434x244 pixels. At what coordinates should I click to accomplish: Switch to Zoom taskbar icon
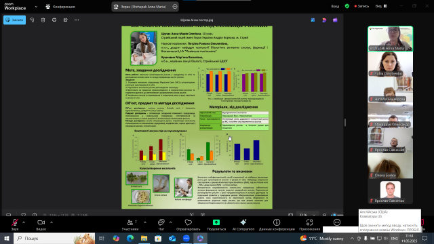tap(186, 238)
